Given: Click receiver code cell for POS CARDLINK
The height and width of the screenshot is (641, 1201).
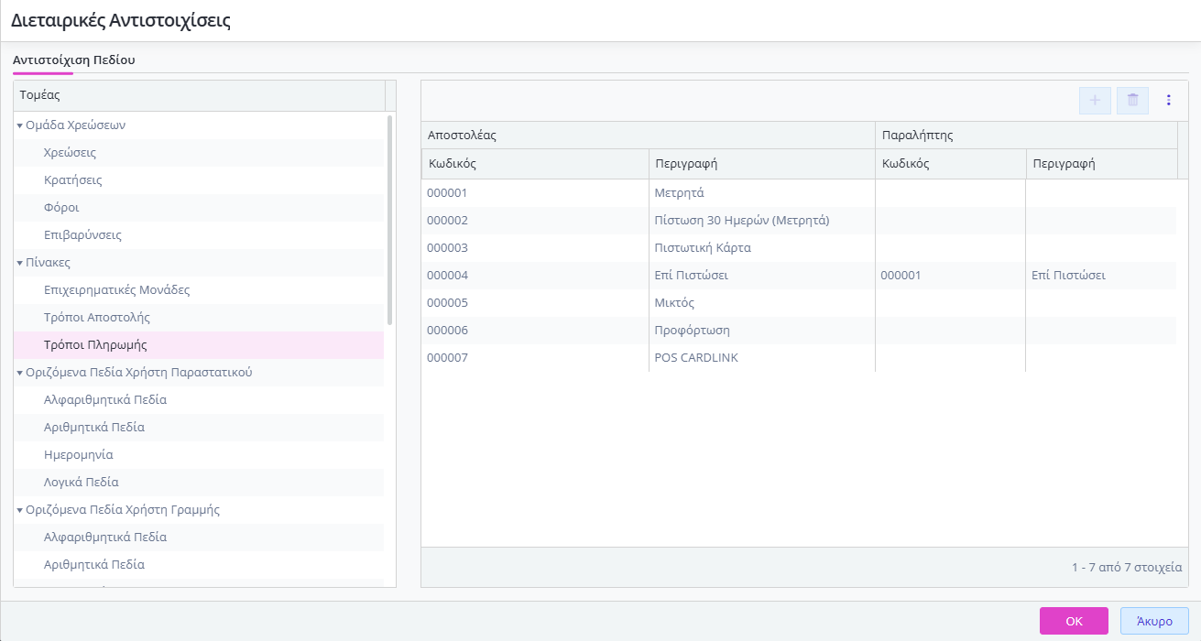Looking at the screenshot, I should coord(950,358).
